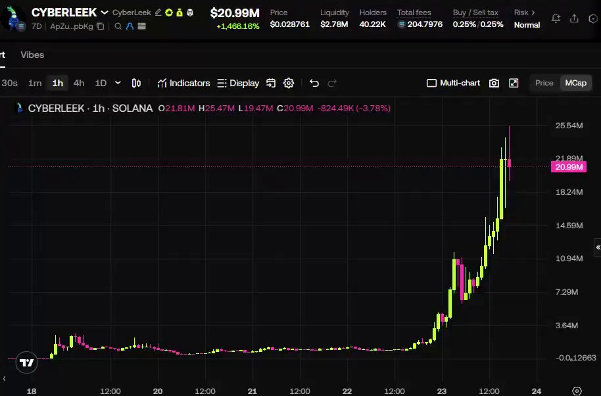This screenshot has width=601, height=396.
Task: Open chart settings gear icon
Action: (x=289, y=83)
